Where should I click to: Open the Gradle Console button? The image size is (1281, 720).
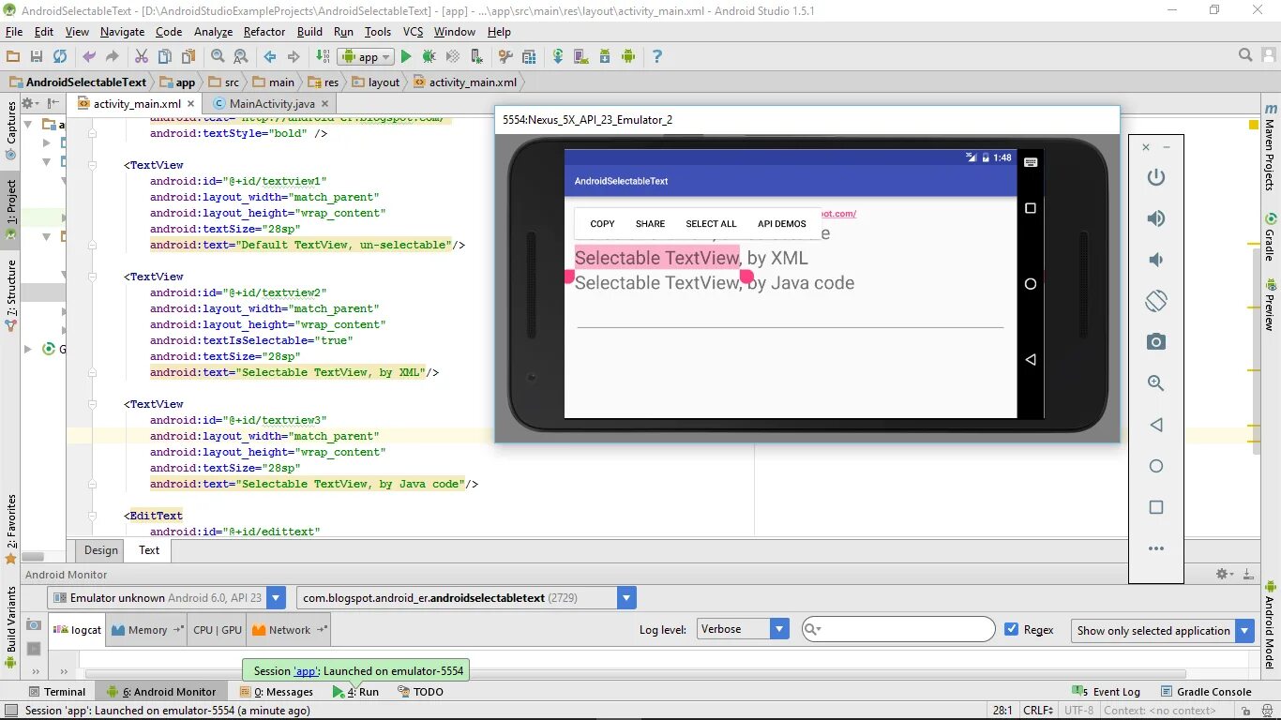[1206, 692]
